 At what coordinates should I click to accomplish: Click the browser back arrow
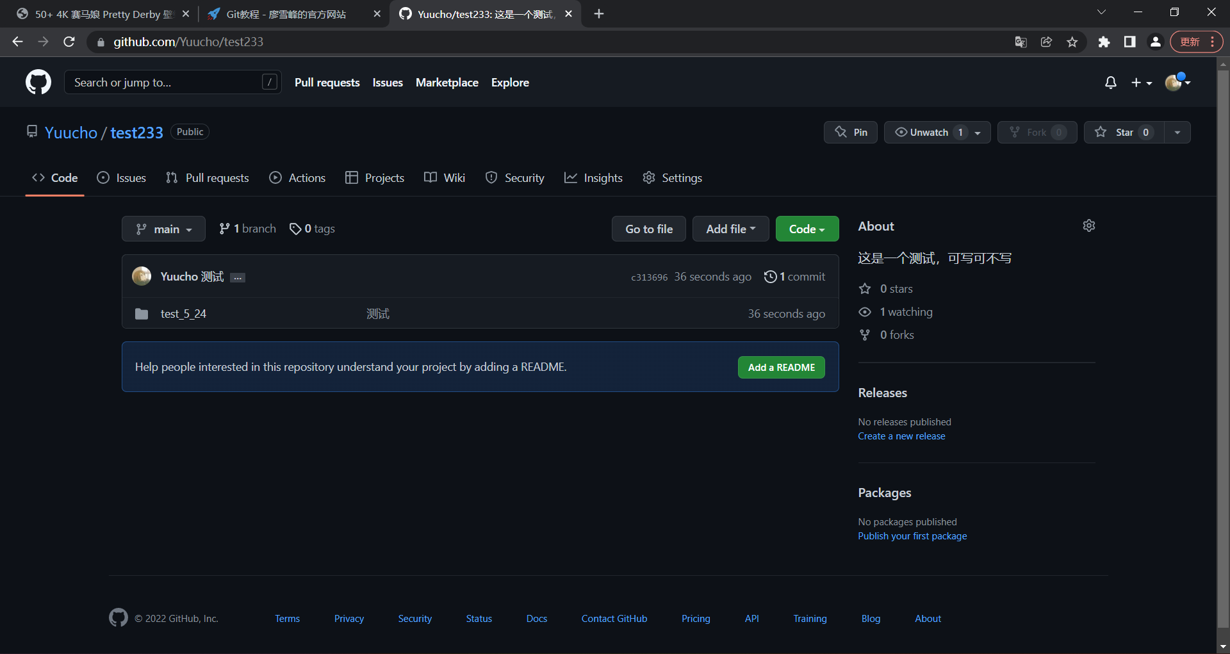tap(17, 42)
